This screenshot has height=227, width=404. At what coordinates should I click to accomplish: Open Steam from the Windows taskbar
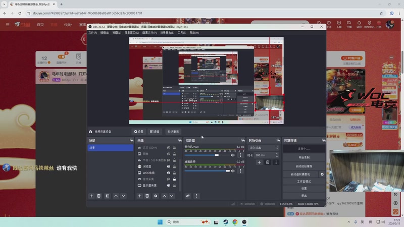pos(226,222)
